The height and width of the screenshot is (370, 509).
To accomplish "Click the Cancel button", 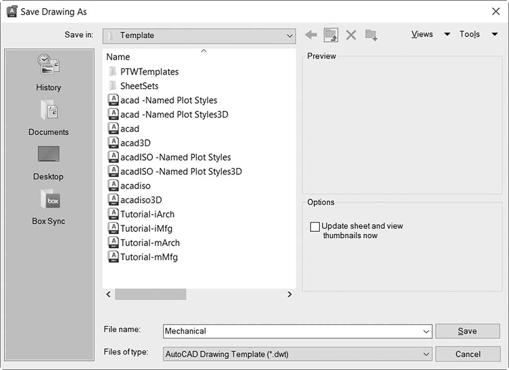I will click(467, 354).
